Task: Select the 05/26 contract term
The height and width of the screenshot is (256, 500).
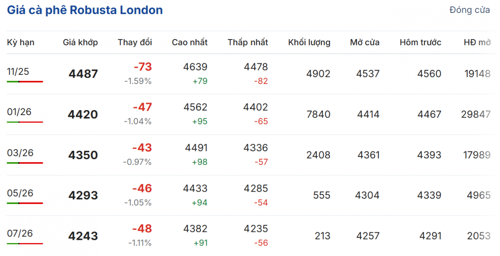Action: pyautogui.click(x=20, y=193)
